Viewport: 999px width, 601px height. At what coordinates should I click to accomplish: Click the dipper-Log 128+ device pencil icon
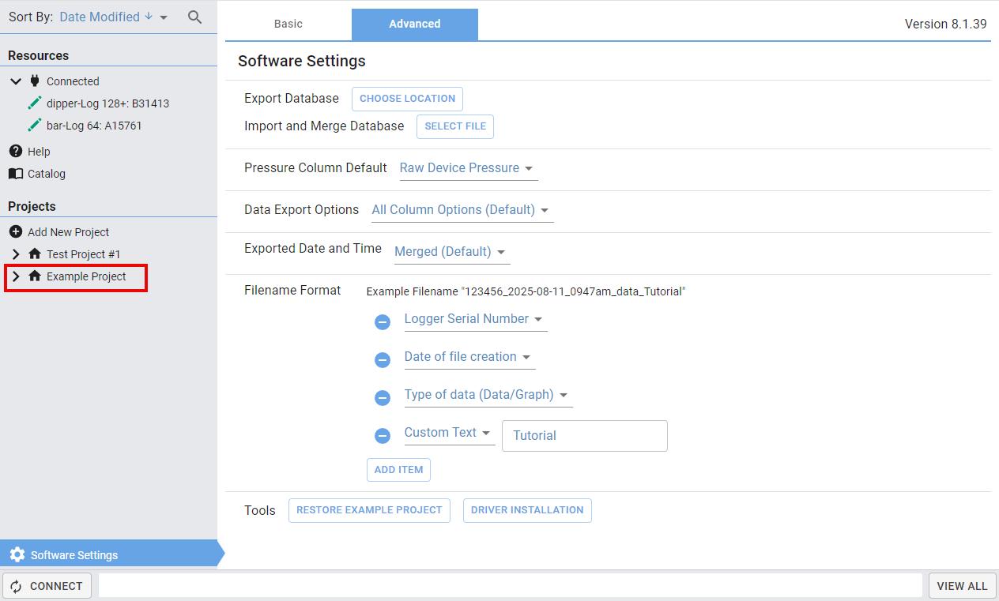[x=34, y=103]
